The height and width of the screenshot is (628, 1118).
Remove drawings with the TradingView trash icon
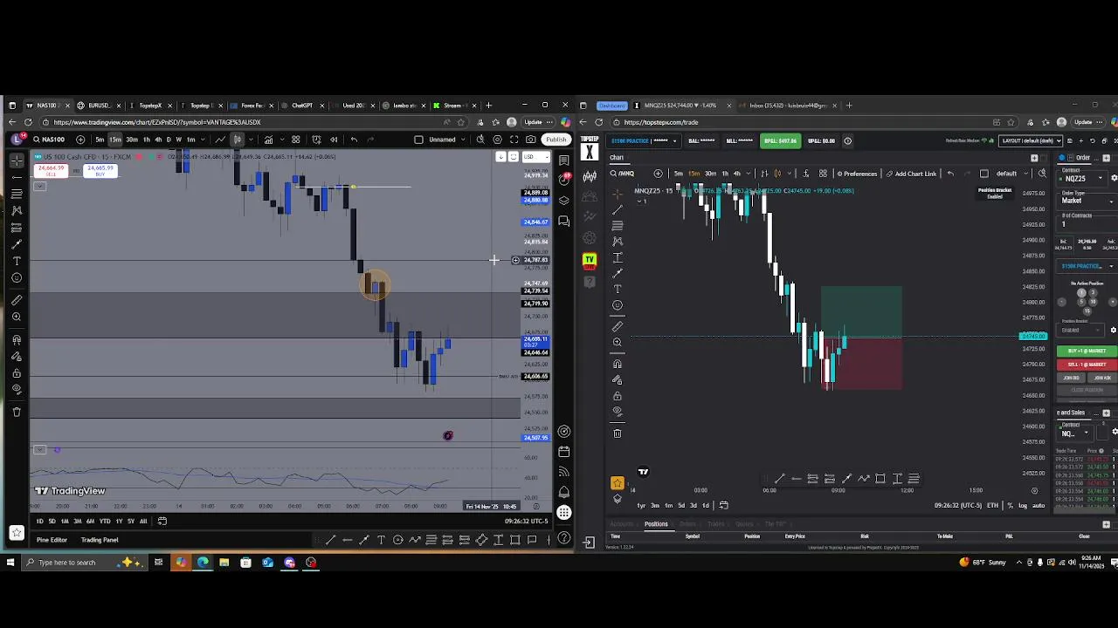[17, 411]
